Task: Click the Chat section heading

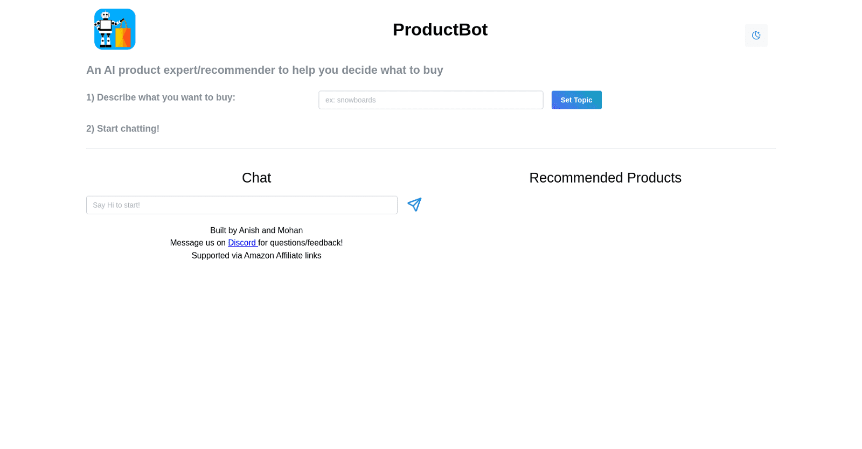Action: 256,178
